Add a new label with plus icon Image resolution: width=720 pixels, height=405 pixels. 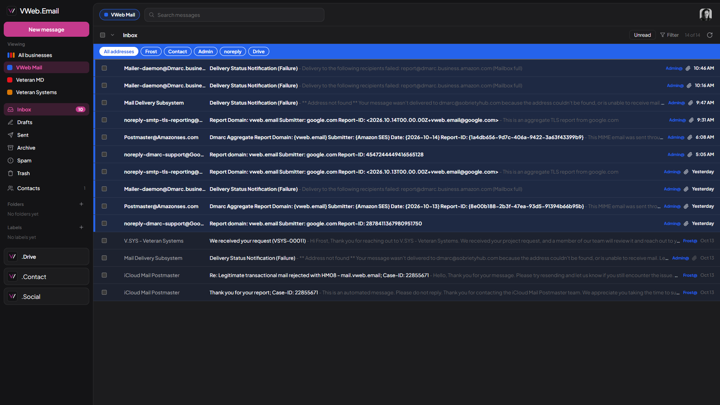click(81, 227)
